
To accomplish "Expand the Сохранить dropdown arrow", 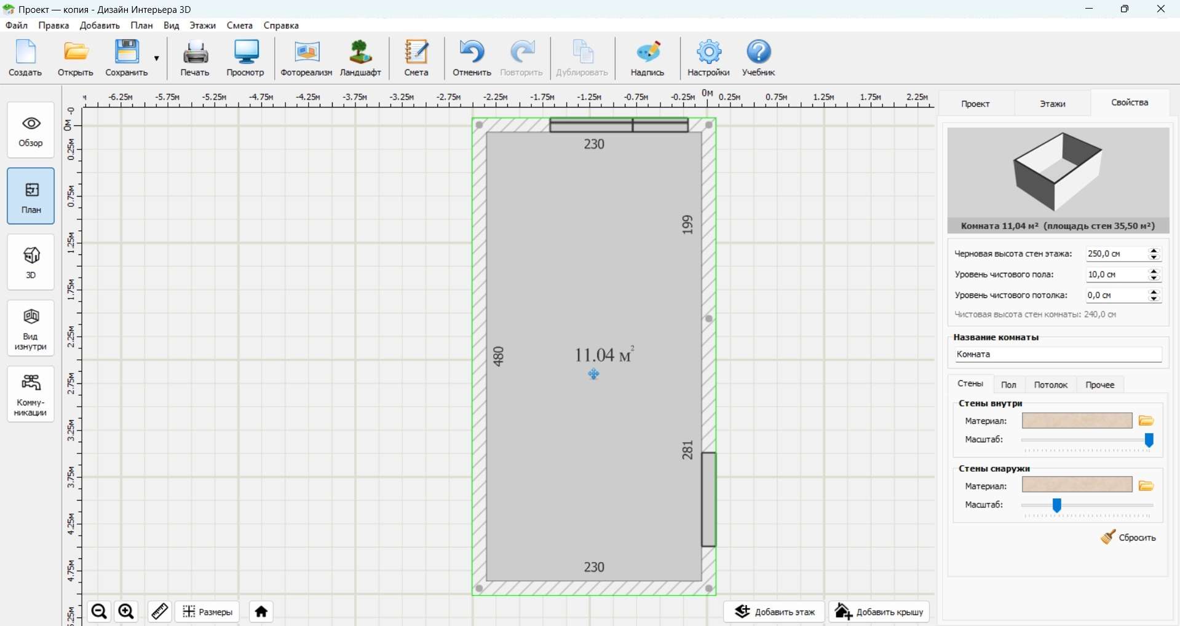I will (157, 58).
